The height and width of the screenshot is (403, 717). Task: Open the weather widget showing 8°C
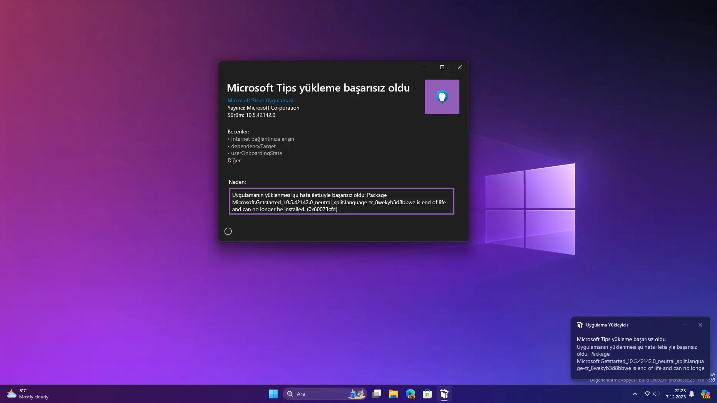click(28, 394)
